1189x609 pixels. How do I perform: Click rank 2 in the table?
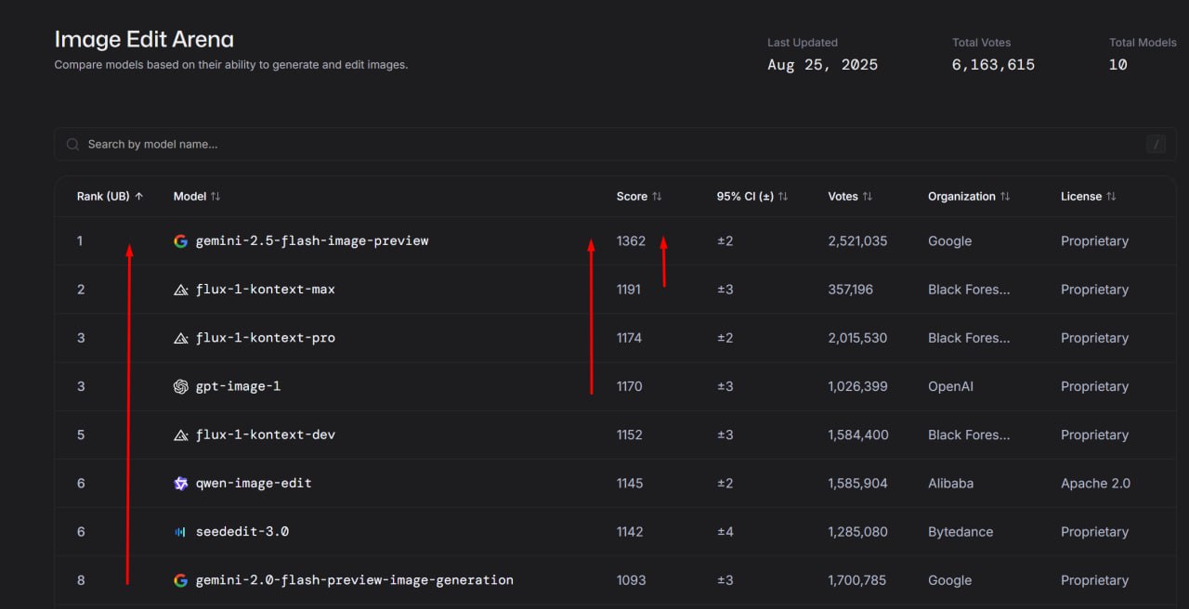click(81, 290)
